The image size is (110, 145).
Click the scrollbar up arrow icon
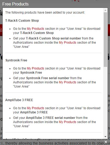coord(105,10)
